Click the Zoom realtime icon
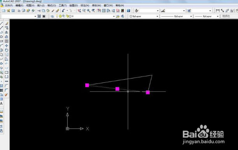The image size is (238, 150). click(84, 10)
